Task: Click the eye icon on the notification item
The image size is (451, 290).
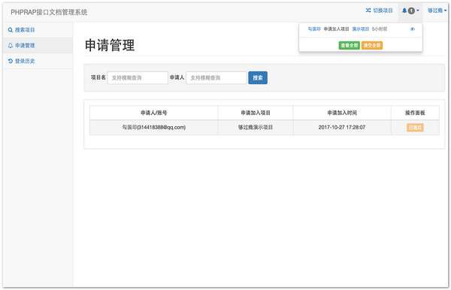Action: pos(413,29)
